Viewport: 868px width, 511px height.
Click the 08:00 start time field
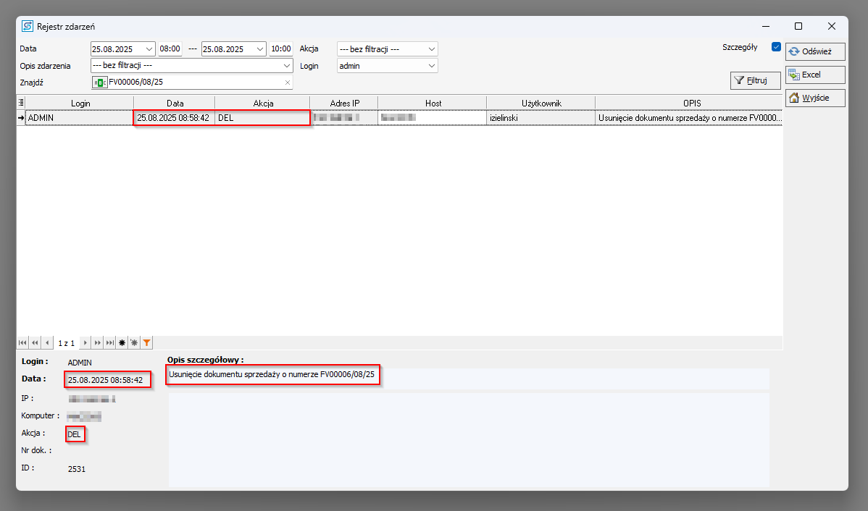point(170,49)
